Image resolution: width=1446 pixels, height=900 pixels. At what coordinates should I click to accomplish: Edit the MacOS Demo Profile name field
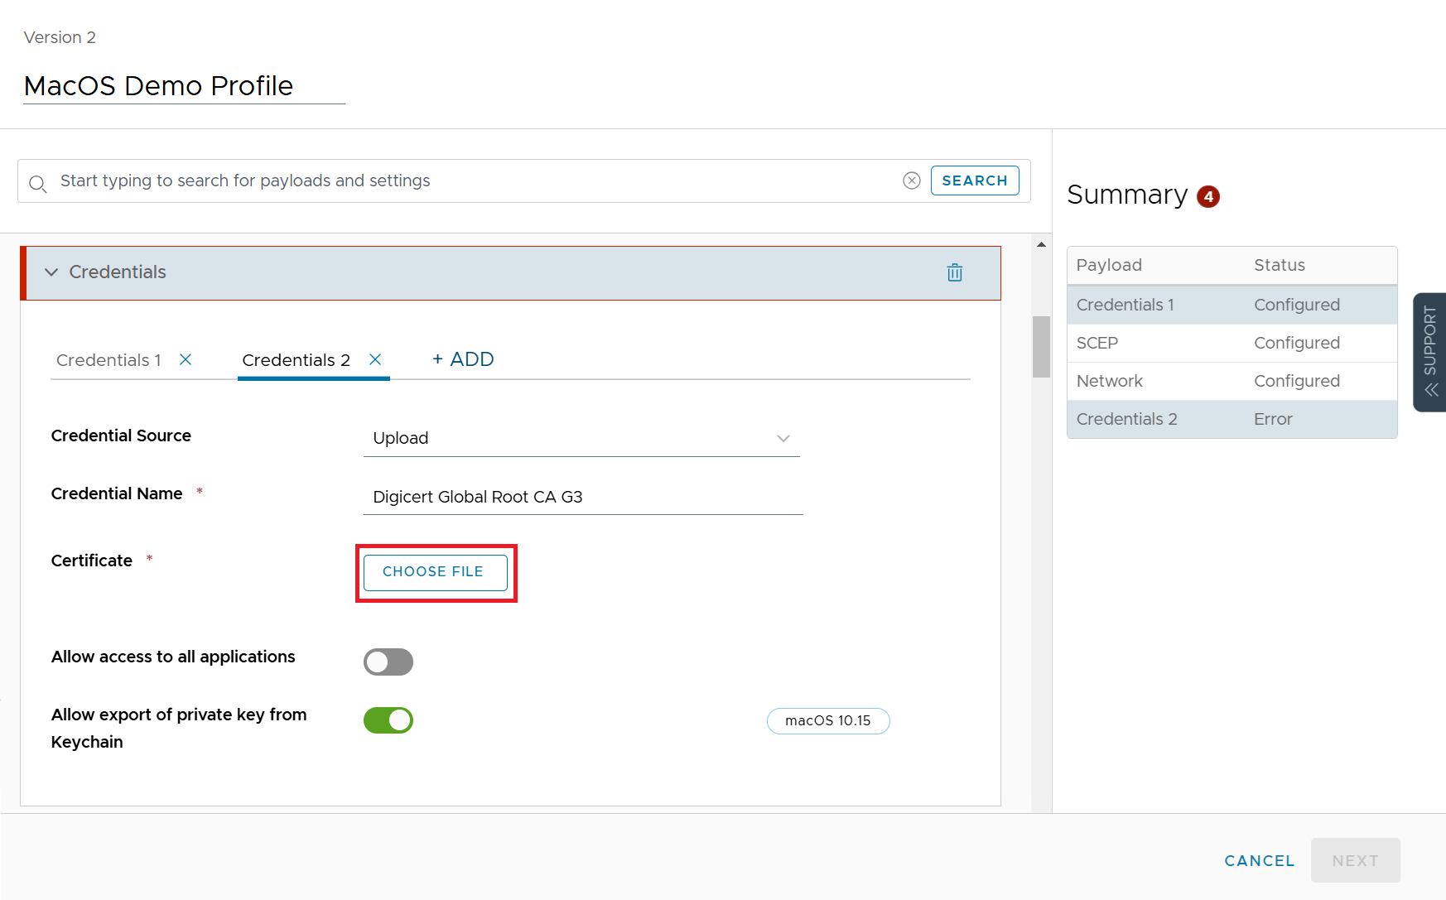184,86
